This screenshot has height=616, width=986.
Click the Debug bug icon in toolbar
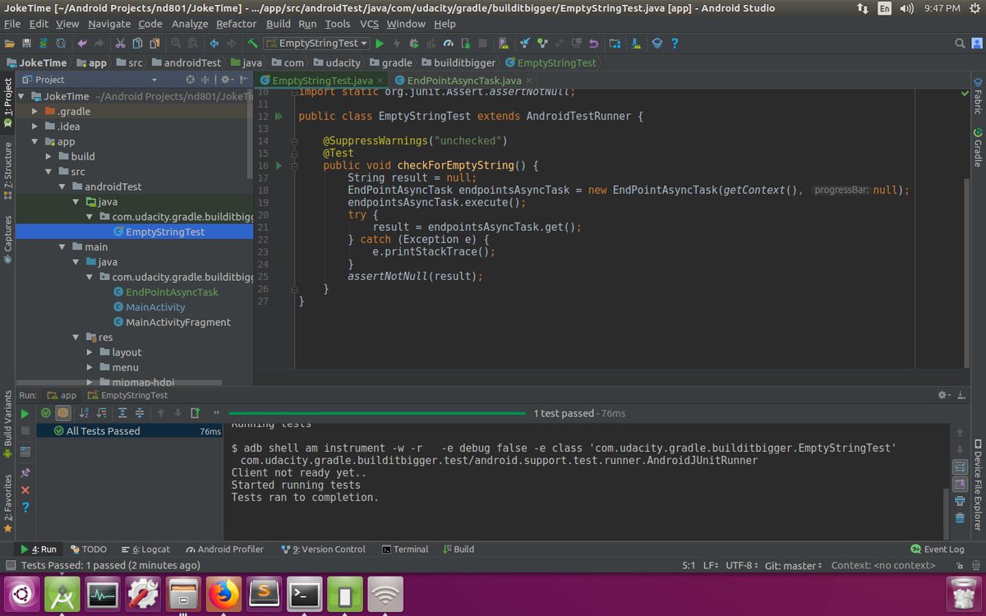413,43
